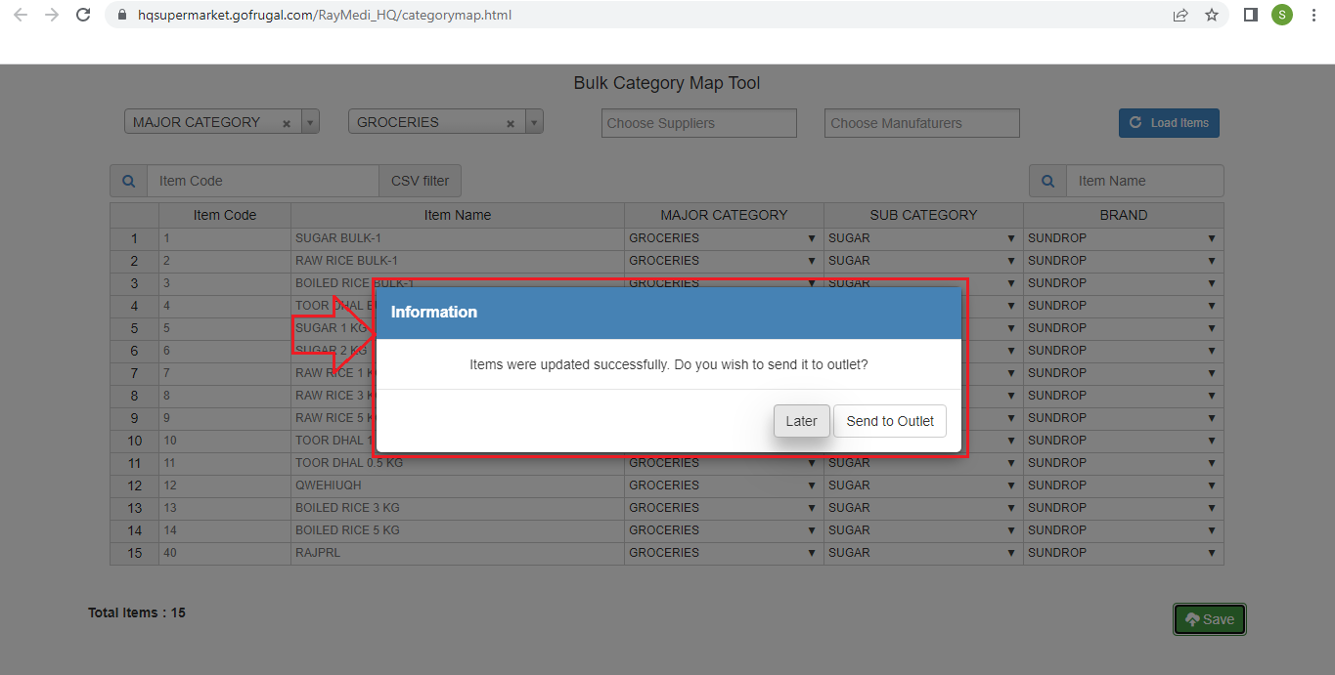The image size is (1335, 675).
Task: Click the BRAND column header
Action: point(1124,215)
